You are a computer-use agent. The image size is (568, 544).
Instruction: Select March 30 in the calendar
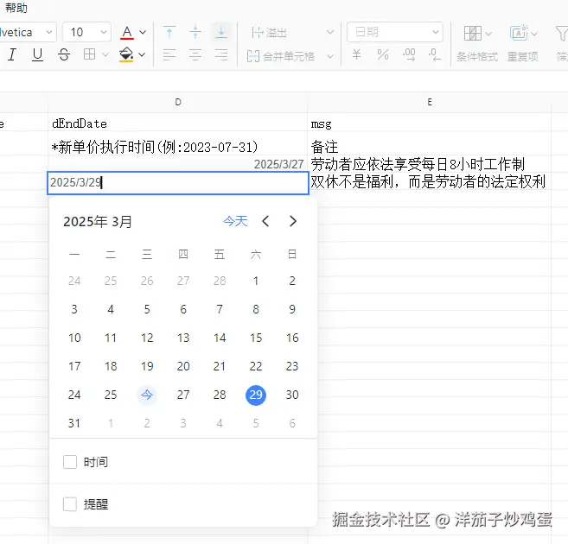click(x=292, y=395)
